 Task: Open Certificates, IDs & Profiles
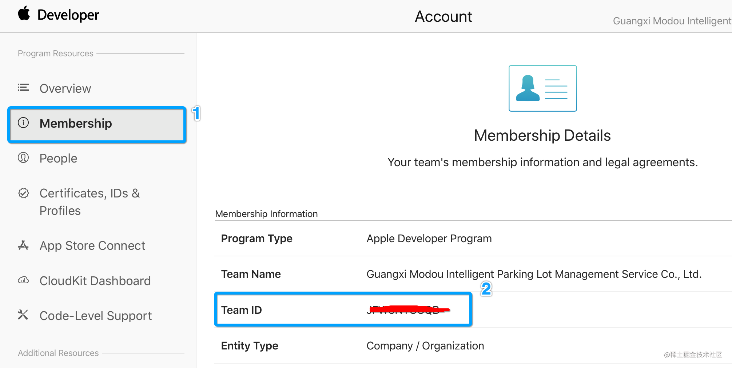pos(89,202)
